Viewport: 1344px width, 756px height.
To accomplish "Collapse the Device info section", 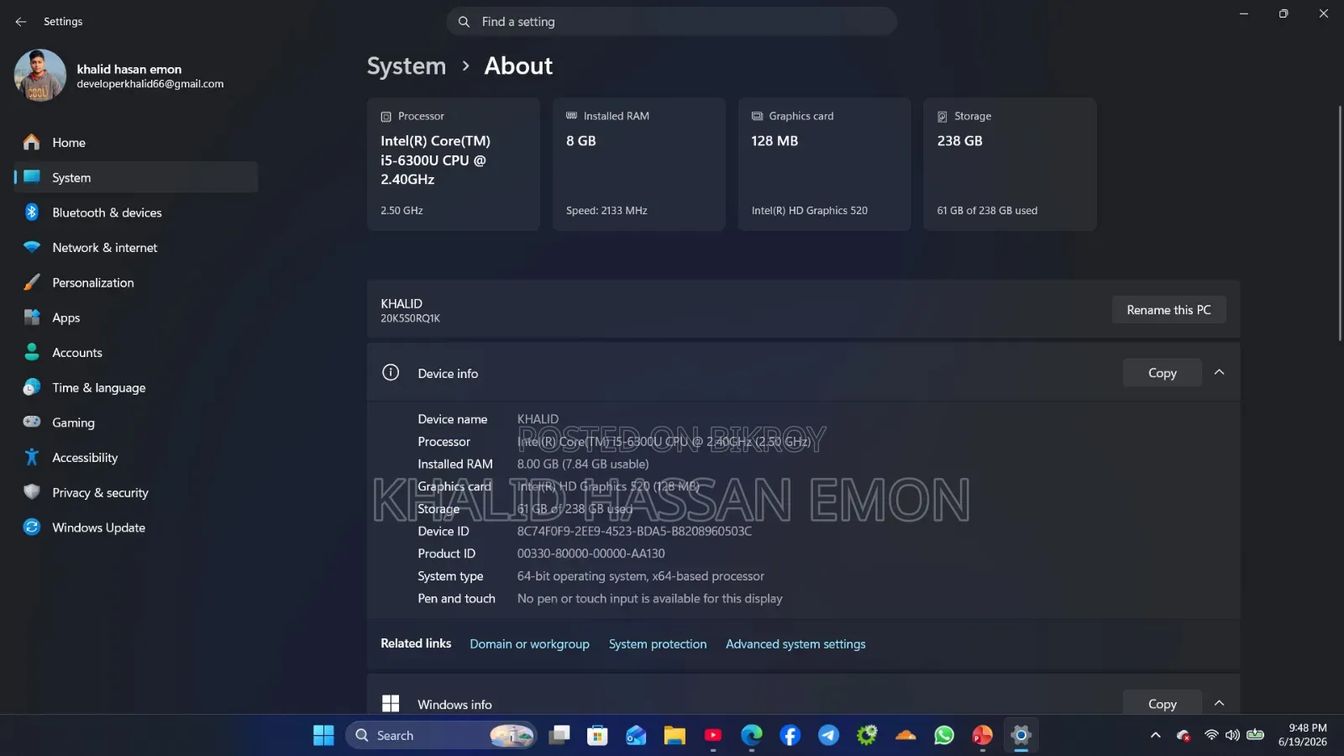I will (1220, 372).
